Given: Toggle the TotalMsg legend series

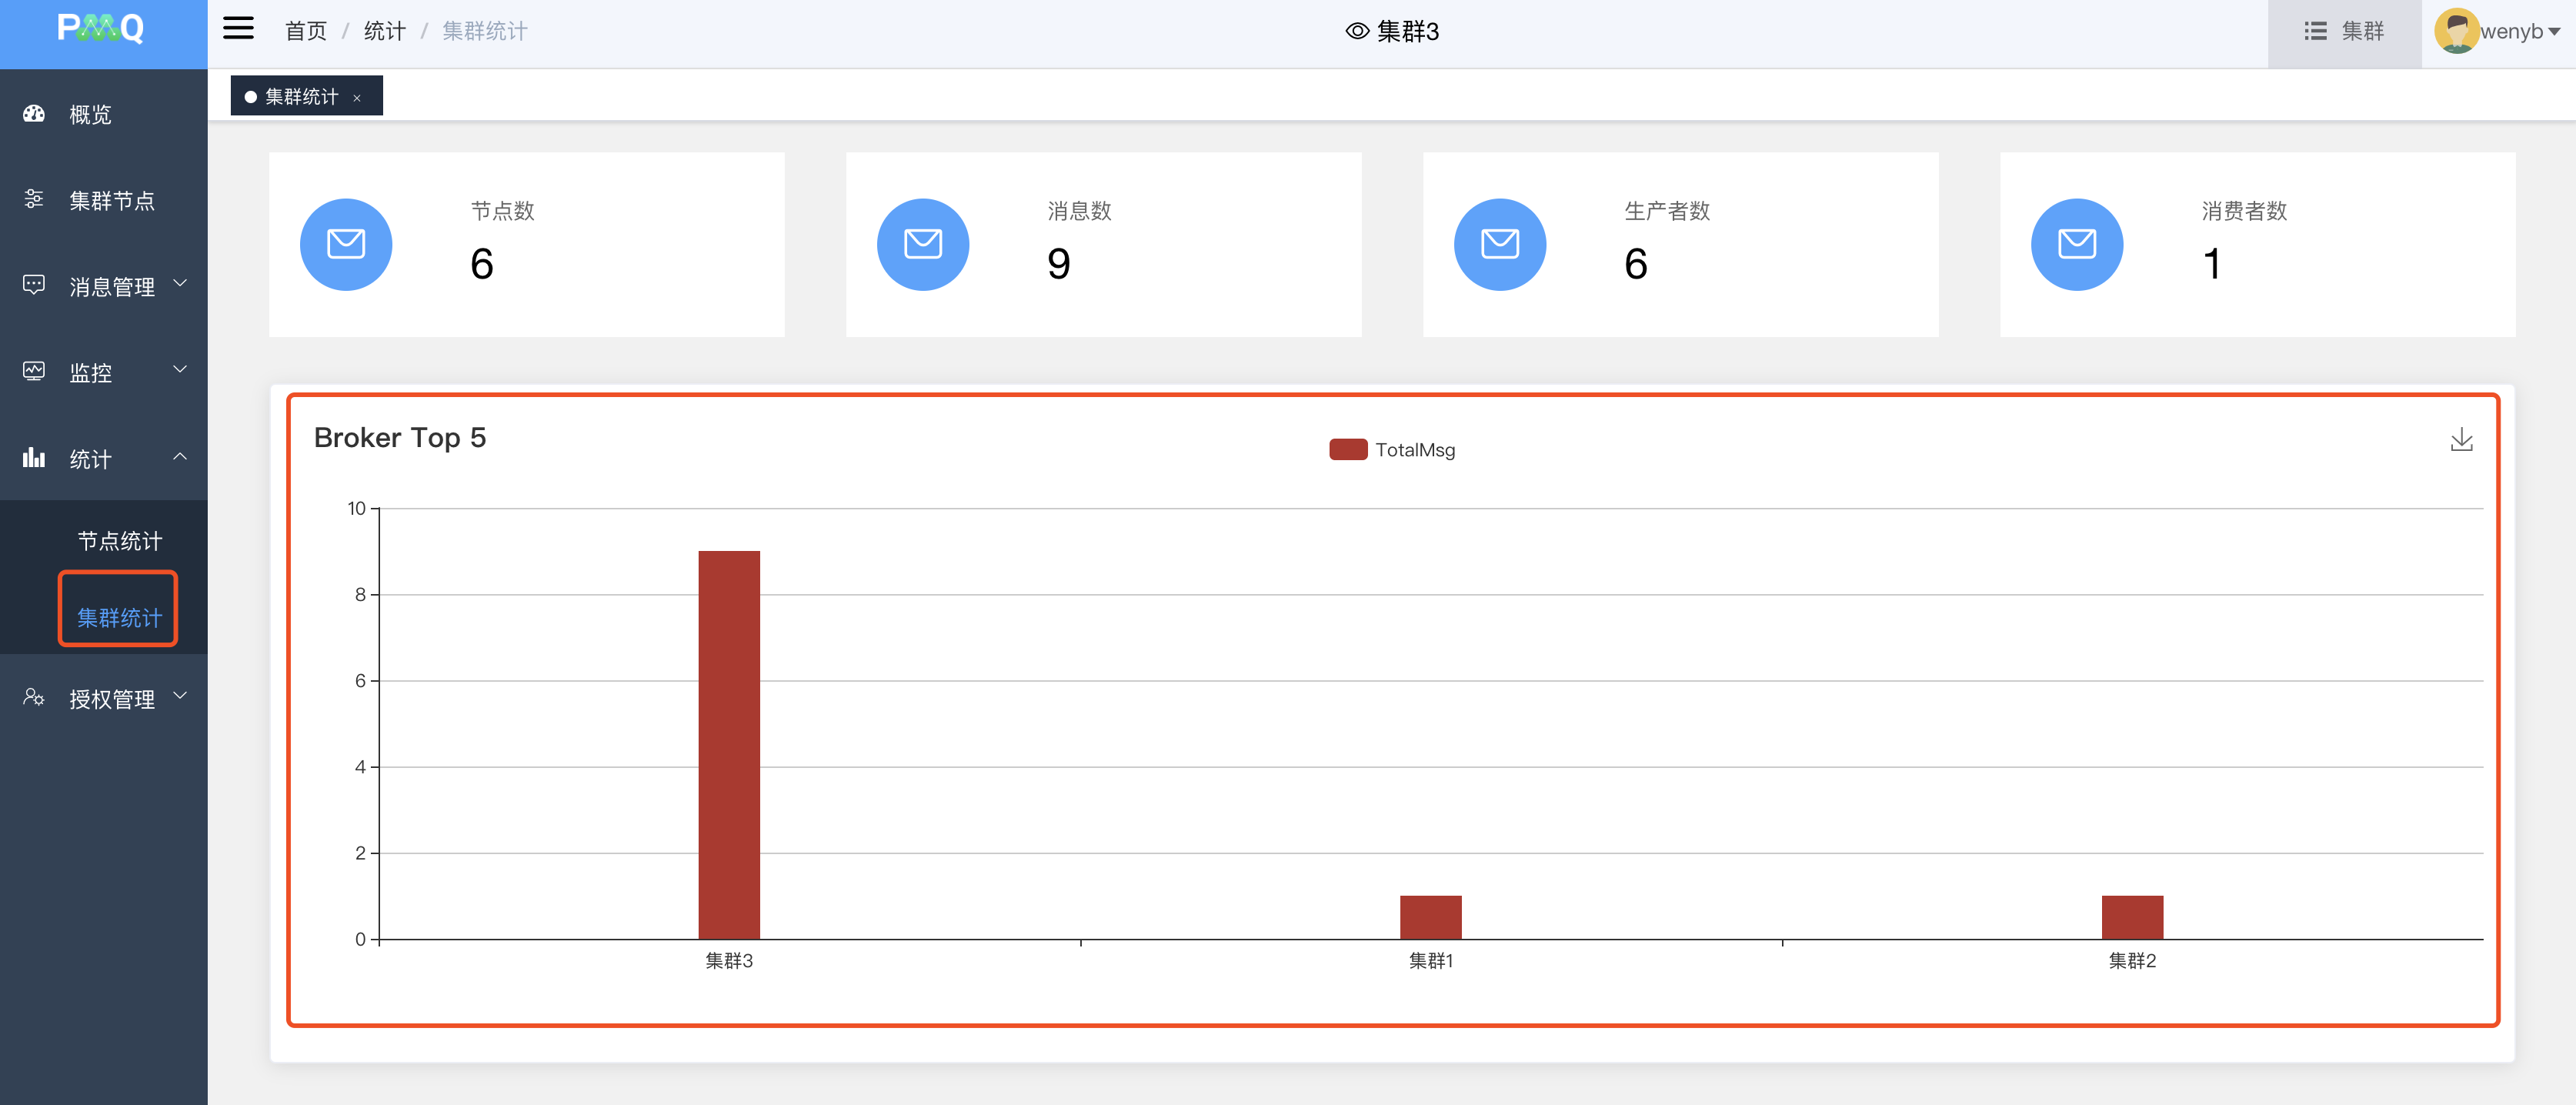Looking at the screenshot, I should tap(1392, 450).
